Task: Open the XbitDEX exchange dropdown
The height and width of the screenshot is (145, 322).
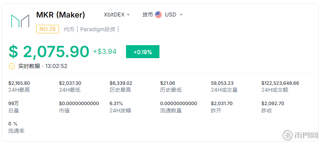Action: click(x=117, y=15)
